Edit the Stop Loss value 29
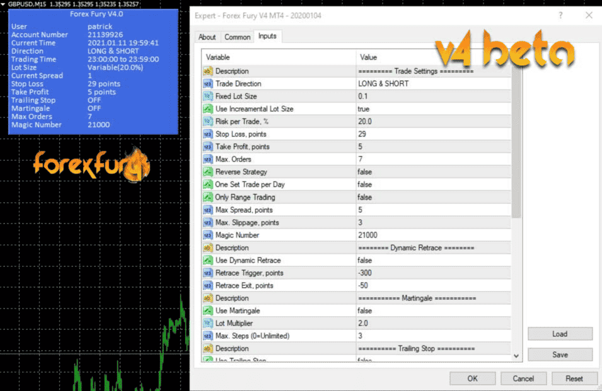 (x=434, y=134)
